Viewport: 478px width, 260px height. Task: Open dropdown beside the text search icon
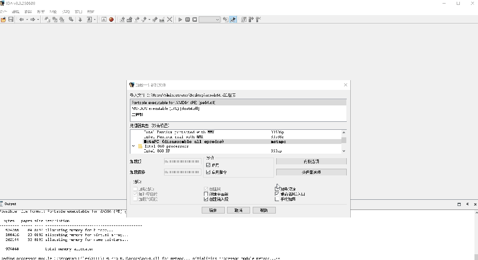point(95,19)
